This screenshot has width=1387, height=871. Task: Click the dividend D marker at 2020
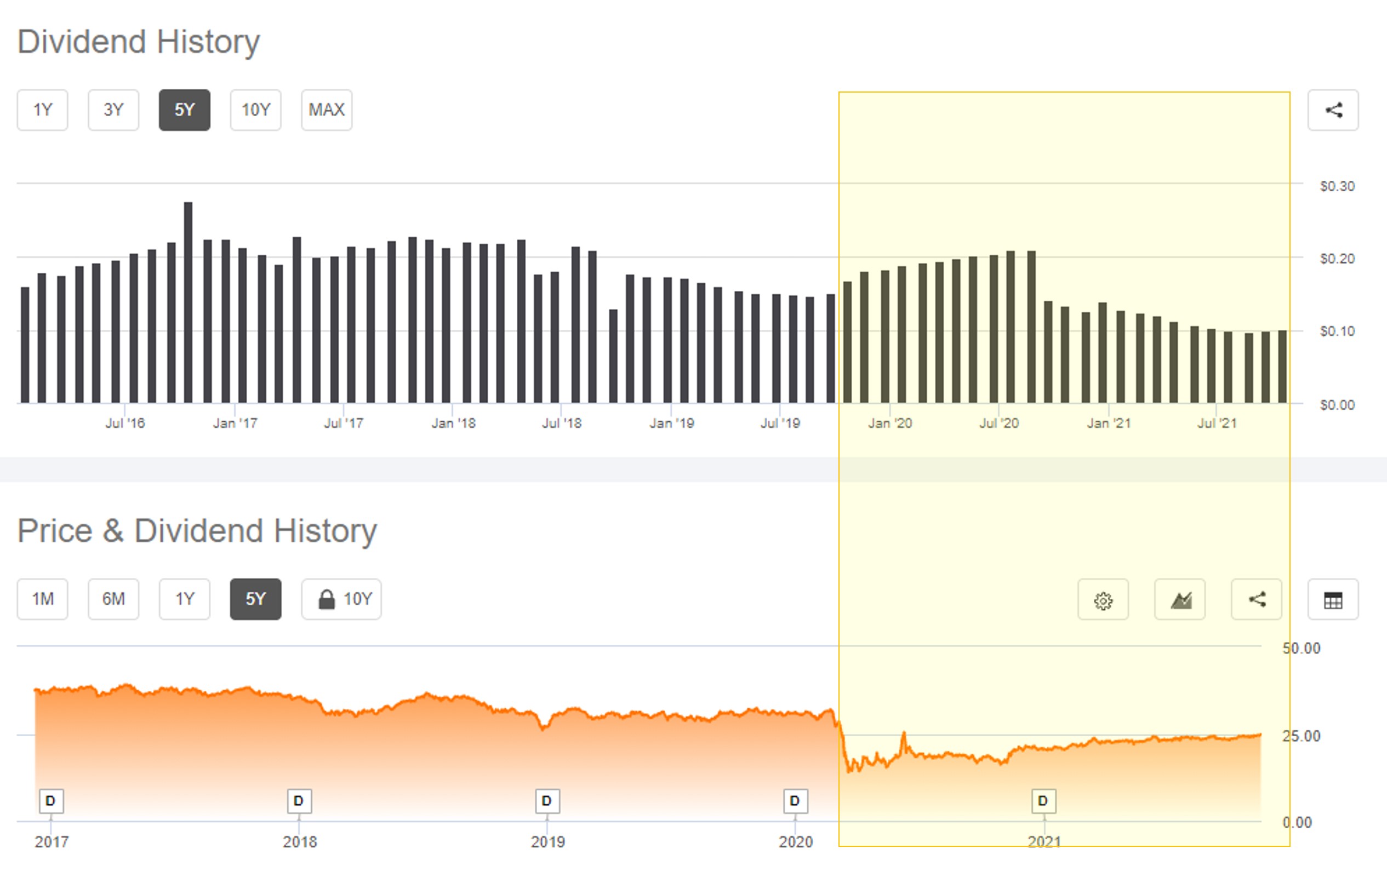coord(796,801)
